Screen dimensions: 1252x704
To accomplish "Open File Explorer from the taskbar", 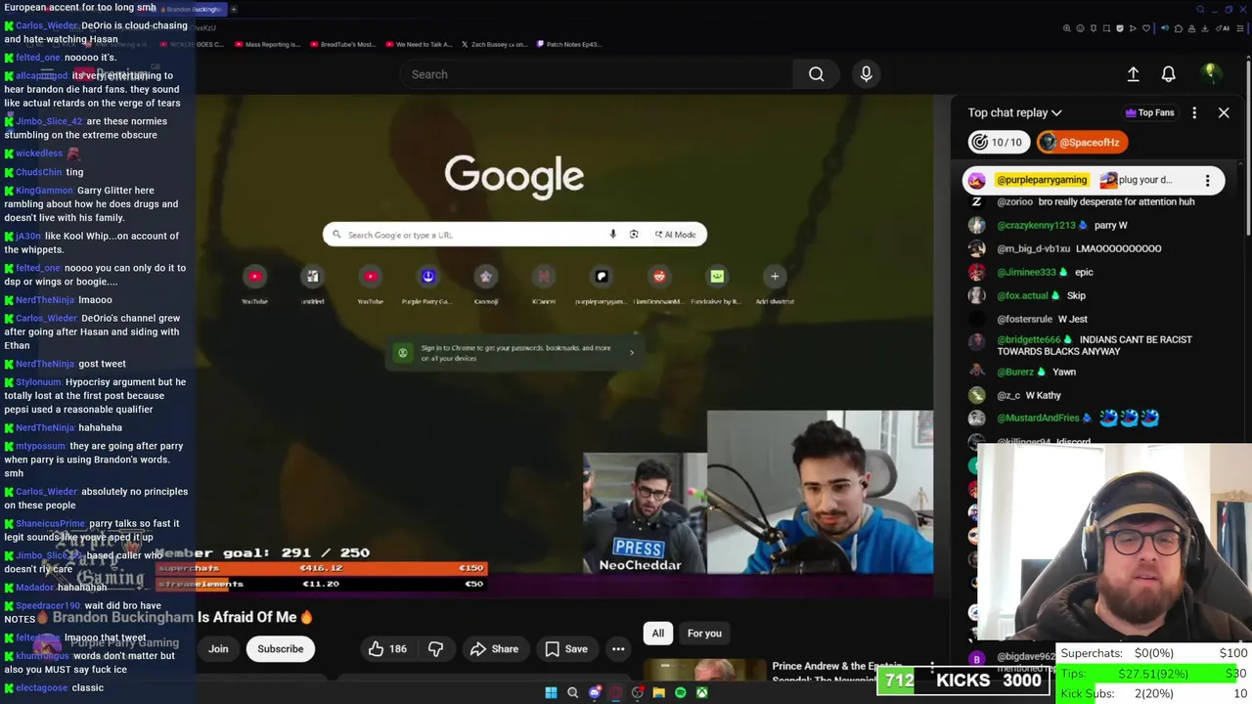I will click(659, 693).
